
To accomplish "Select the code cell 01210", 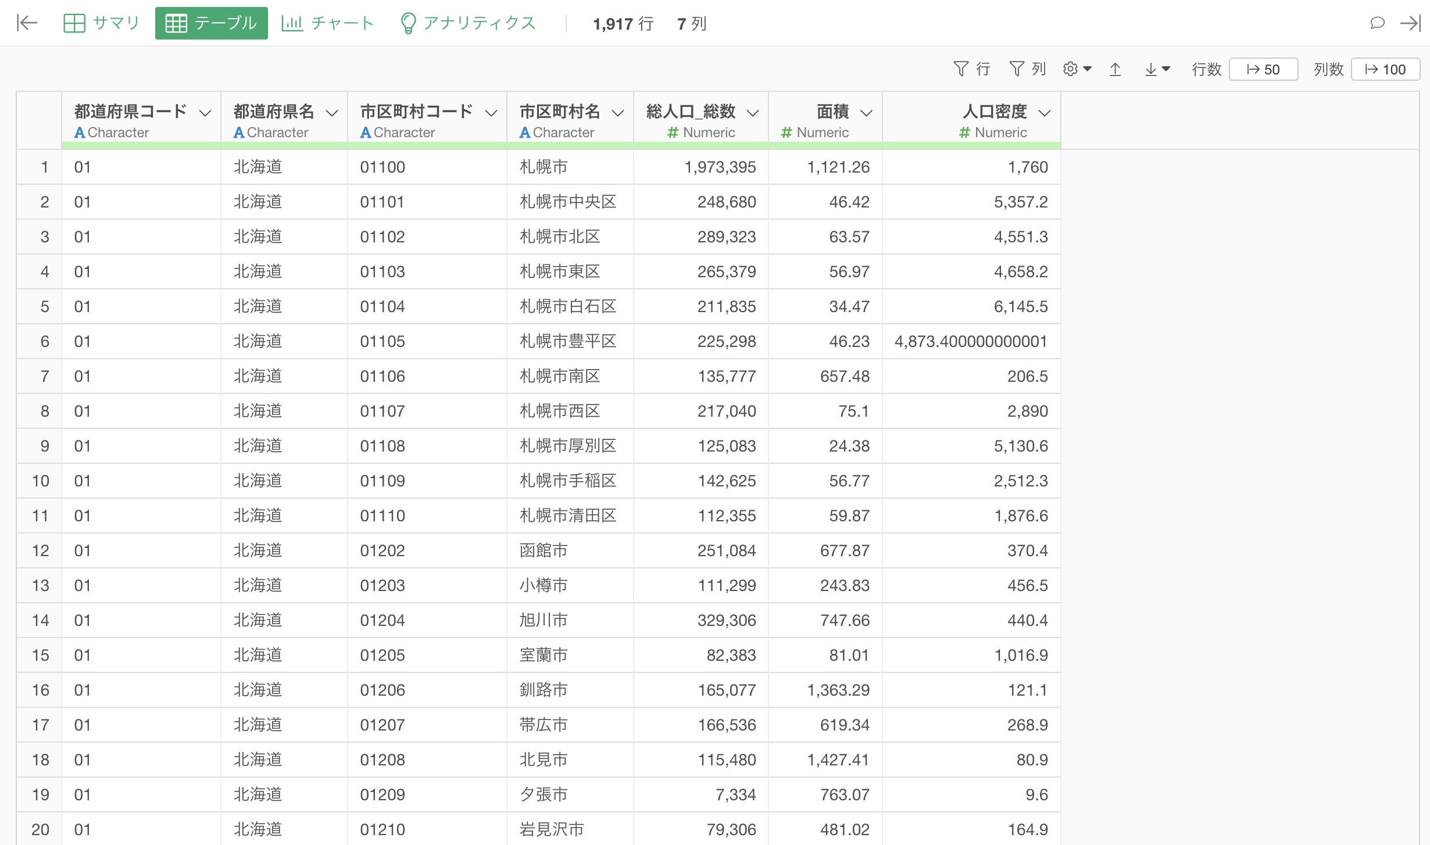I will tap(427, 829).
